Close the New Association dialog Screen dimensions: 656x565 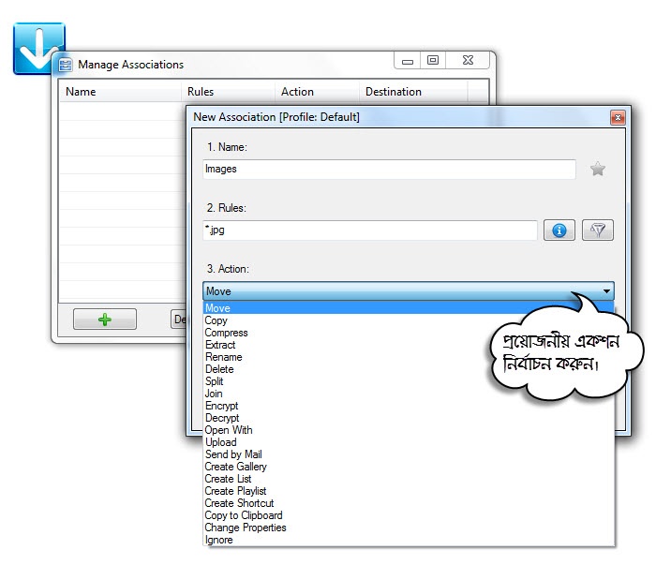[618, 117]
